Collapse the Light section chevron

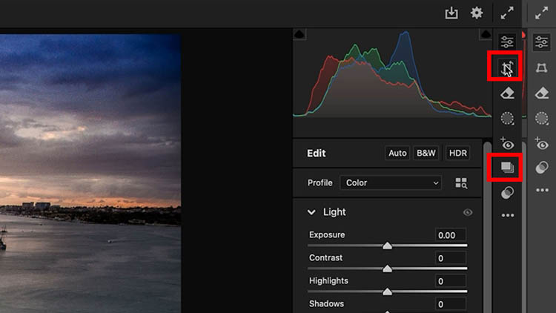[312, 212]
